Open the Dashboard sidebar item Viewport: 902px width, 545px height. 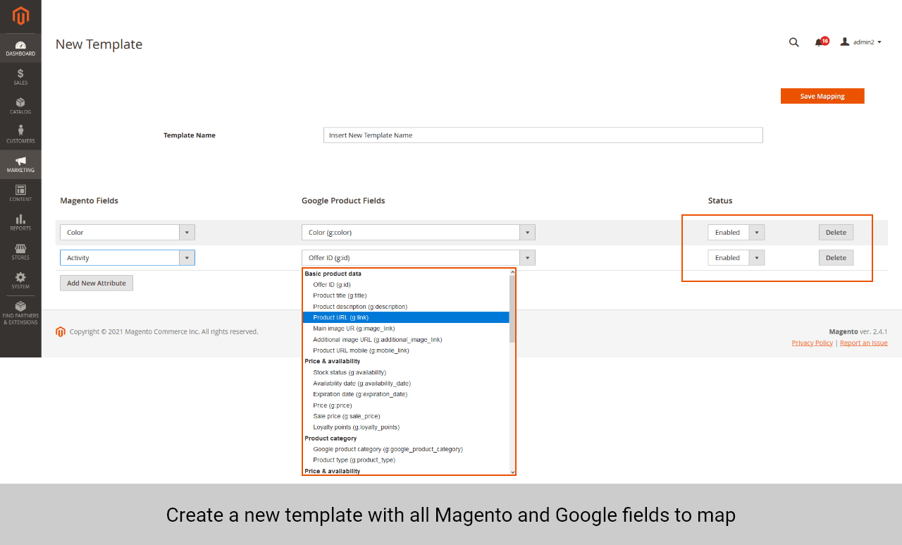click(20, 49)
